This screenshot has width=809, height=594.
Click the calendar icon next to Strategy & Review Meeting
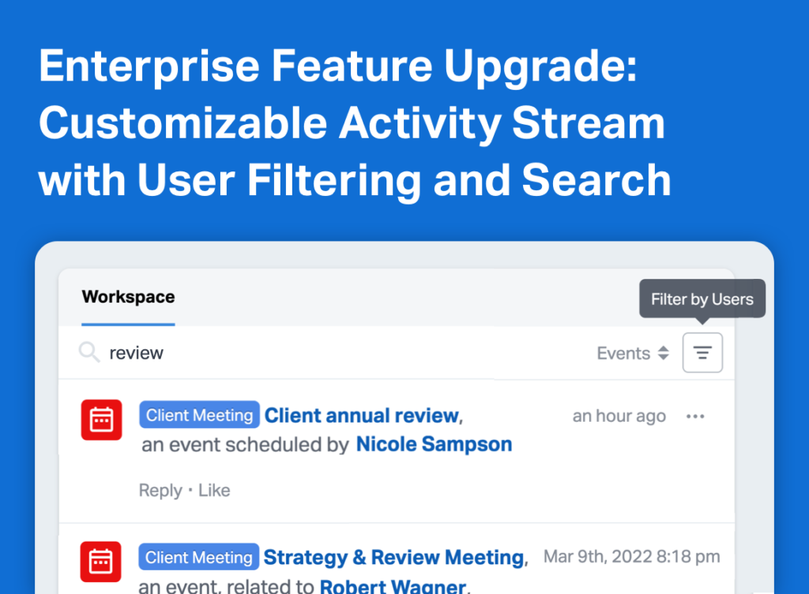point(101,561)
